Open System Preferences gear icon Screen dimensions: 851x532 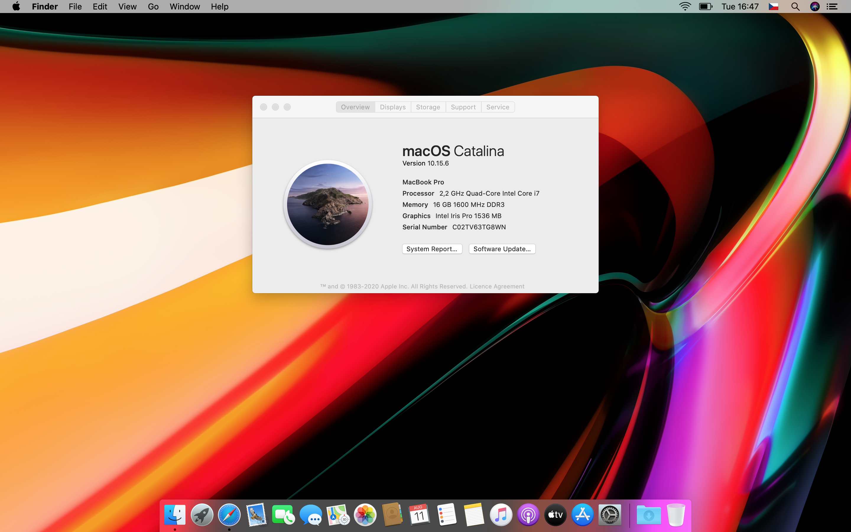(610, 515)
